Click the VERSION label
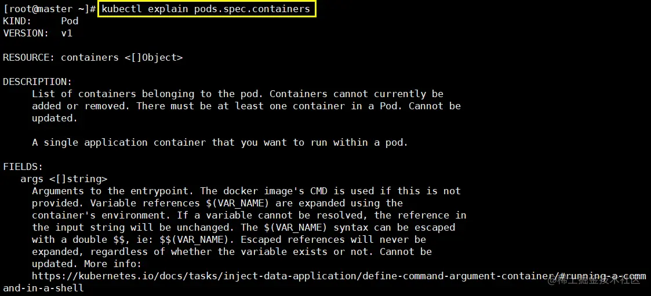This screenshot has width=651, height=296. pyautogui.click(x=26, y=33)
